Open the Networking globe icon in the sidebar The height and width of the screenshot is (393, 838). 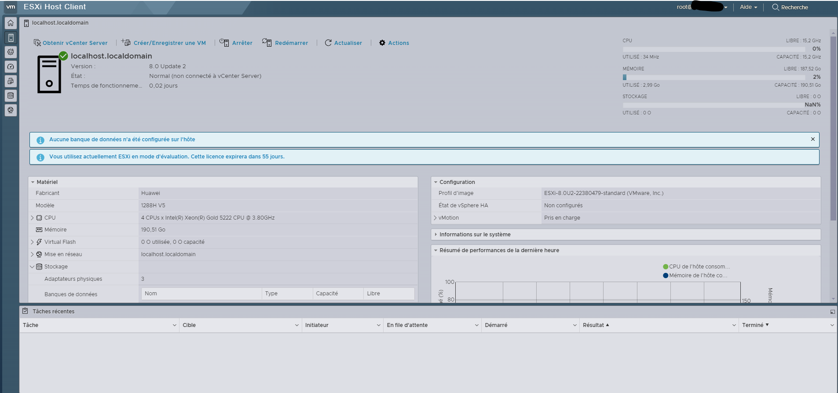click(x=11, y=110)
